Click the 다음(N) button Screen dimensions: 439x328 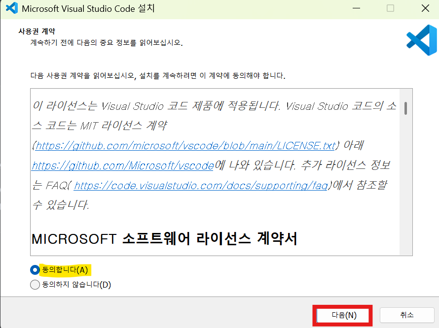[x=343, y=315]
